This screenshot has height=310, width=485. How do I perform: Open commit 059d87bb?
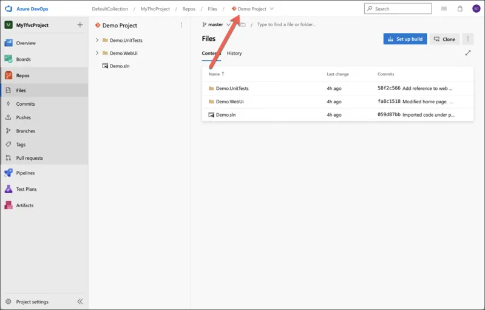click(x=389, y=115)
